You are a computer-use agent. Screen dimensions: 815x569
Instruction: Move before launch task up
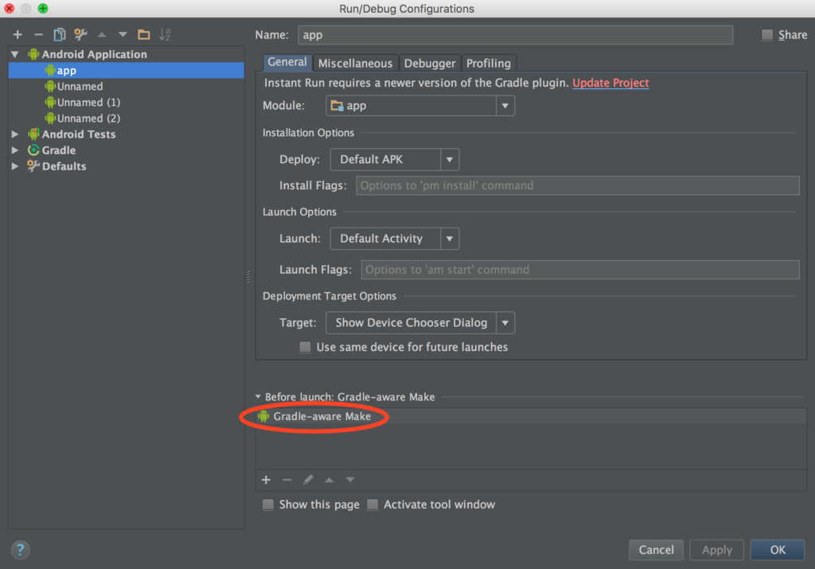click(x=329, y=480)
